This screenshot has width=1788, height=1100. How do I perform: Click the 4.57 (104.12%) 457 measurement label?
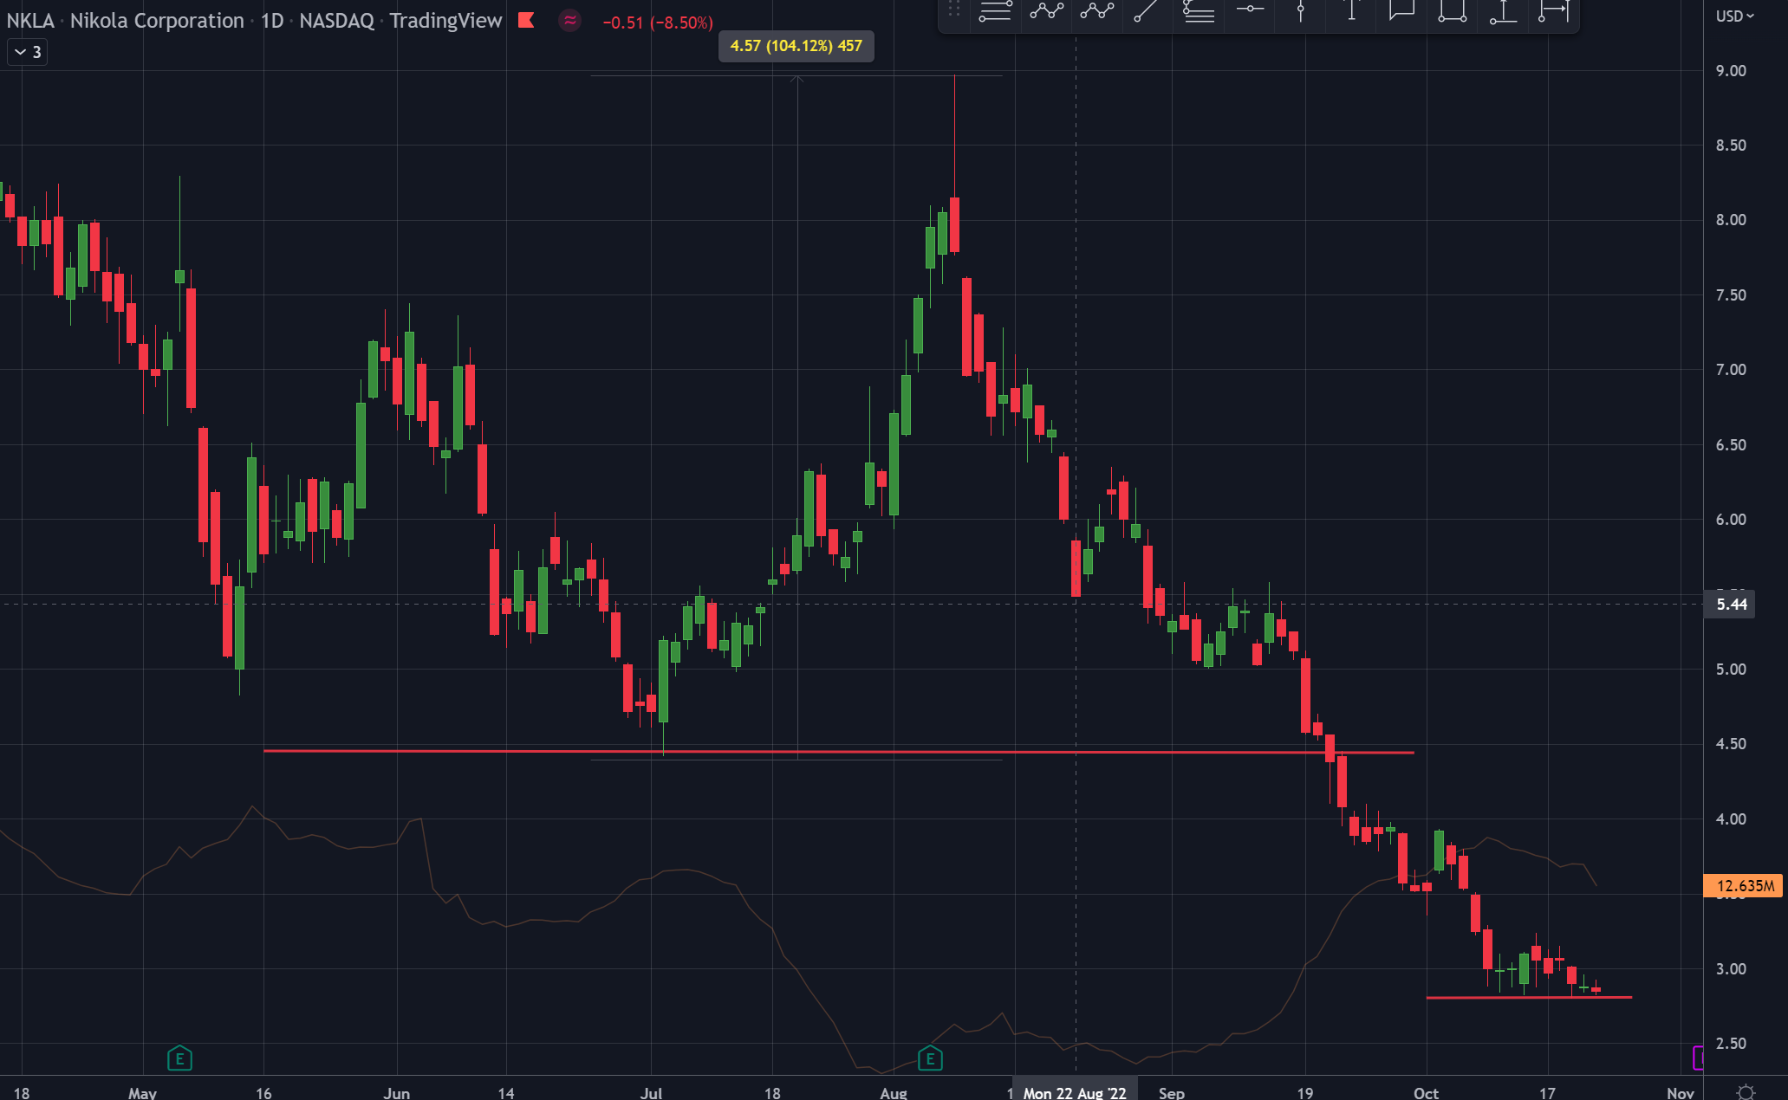click(796, 46)
